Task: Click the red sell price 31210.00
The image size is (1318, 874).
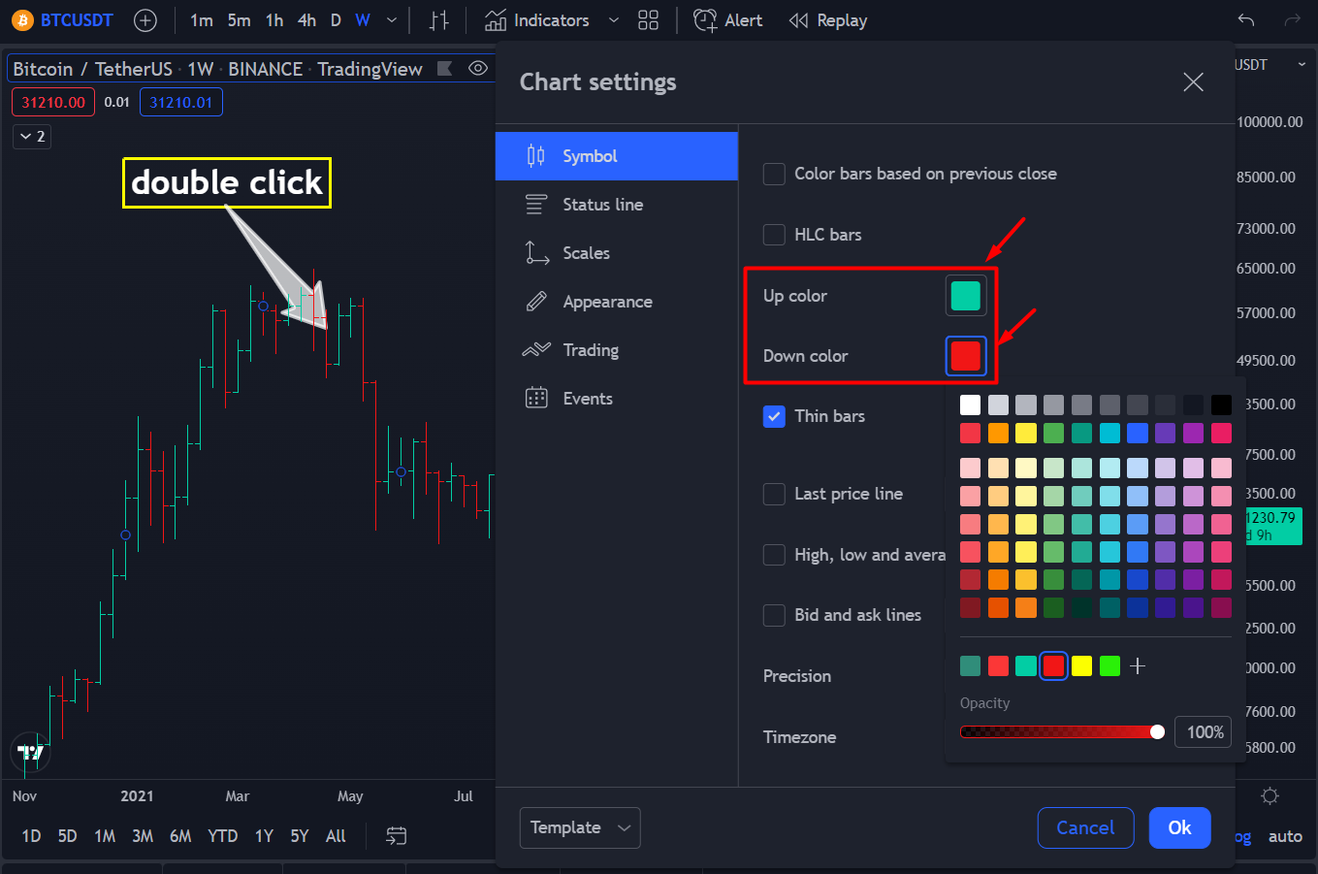Action: (x=53, y=102)
